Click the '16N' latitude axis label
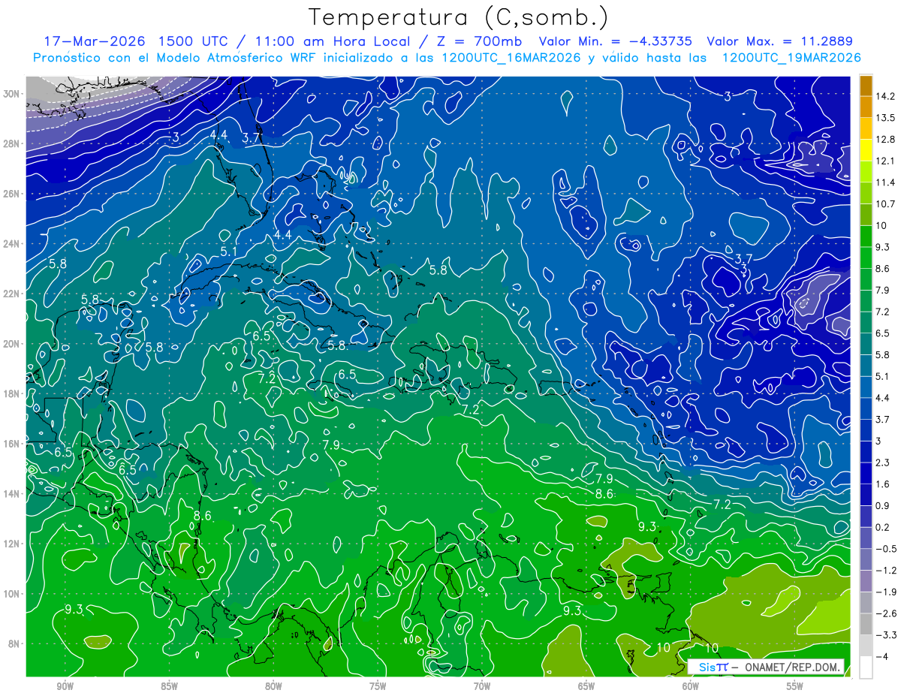The height and width of the screenshot is (696, 901). (11, 444)
